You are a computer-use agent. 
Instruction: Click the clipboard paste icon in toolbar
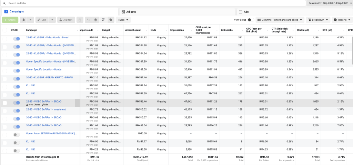pyautogui.click(x=80, y=20)
